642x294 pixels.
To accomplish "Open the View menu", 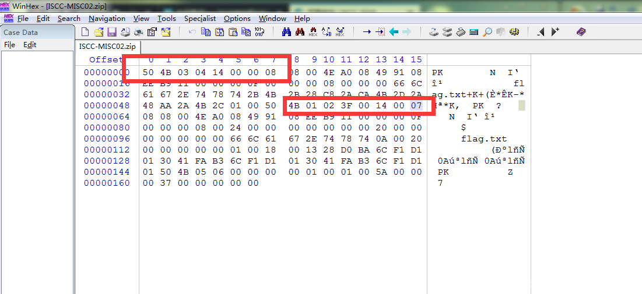I will click(141, 19).
